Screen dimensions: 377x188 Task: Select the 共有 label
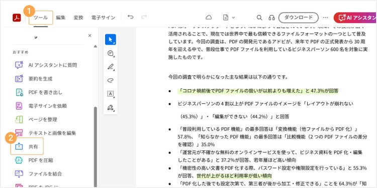click(x=33, y=146)
